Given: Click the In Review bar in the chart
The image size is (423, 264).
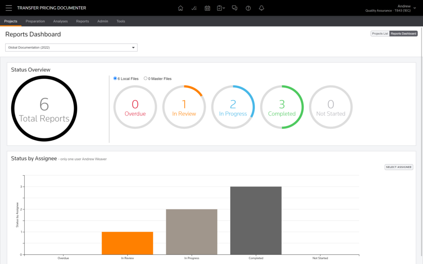Looking at the screenshot, I should 127,243.
